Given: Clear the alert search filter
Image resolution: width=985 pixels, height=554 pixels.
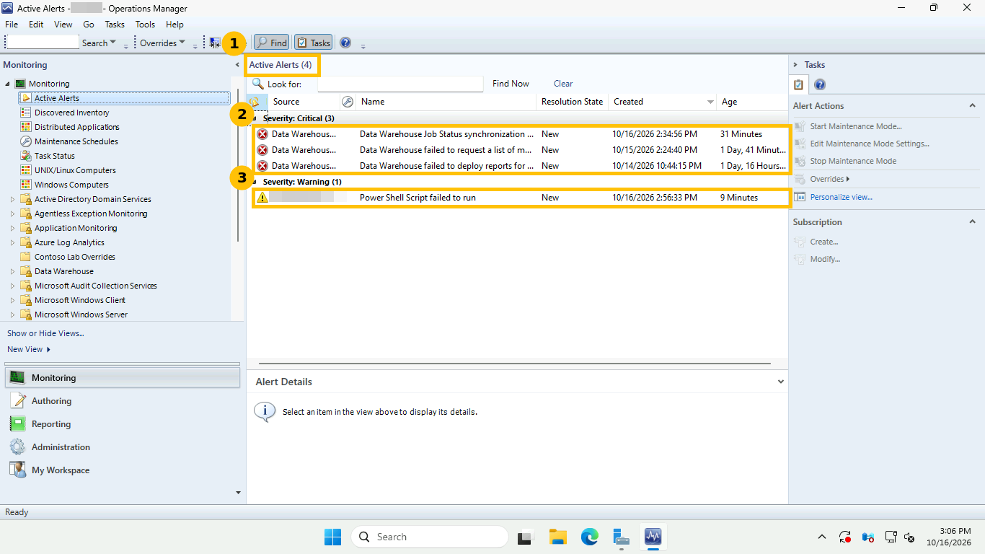Looking at the screenshot, I should [x=563, y=84].
